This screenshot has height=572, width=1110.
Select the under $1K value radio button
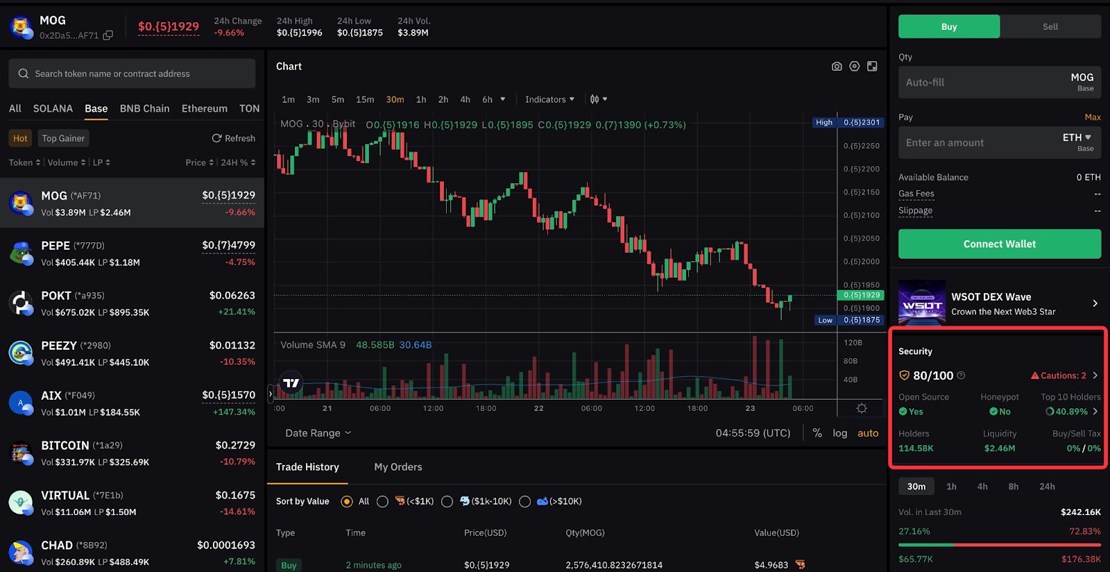point(382,501)
